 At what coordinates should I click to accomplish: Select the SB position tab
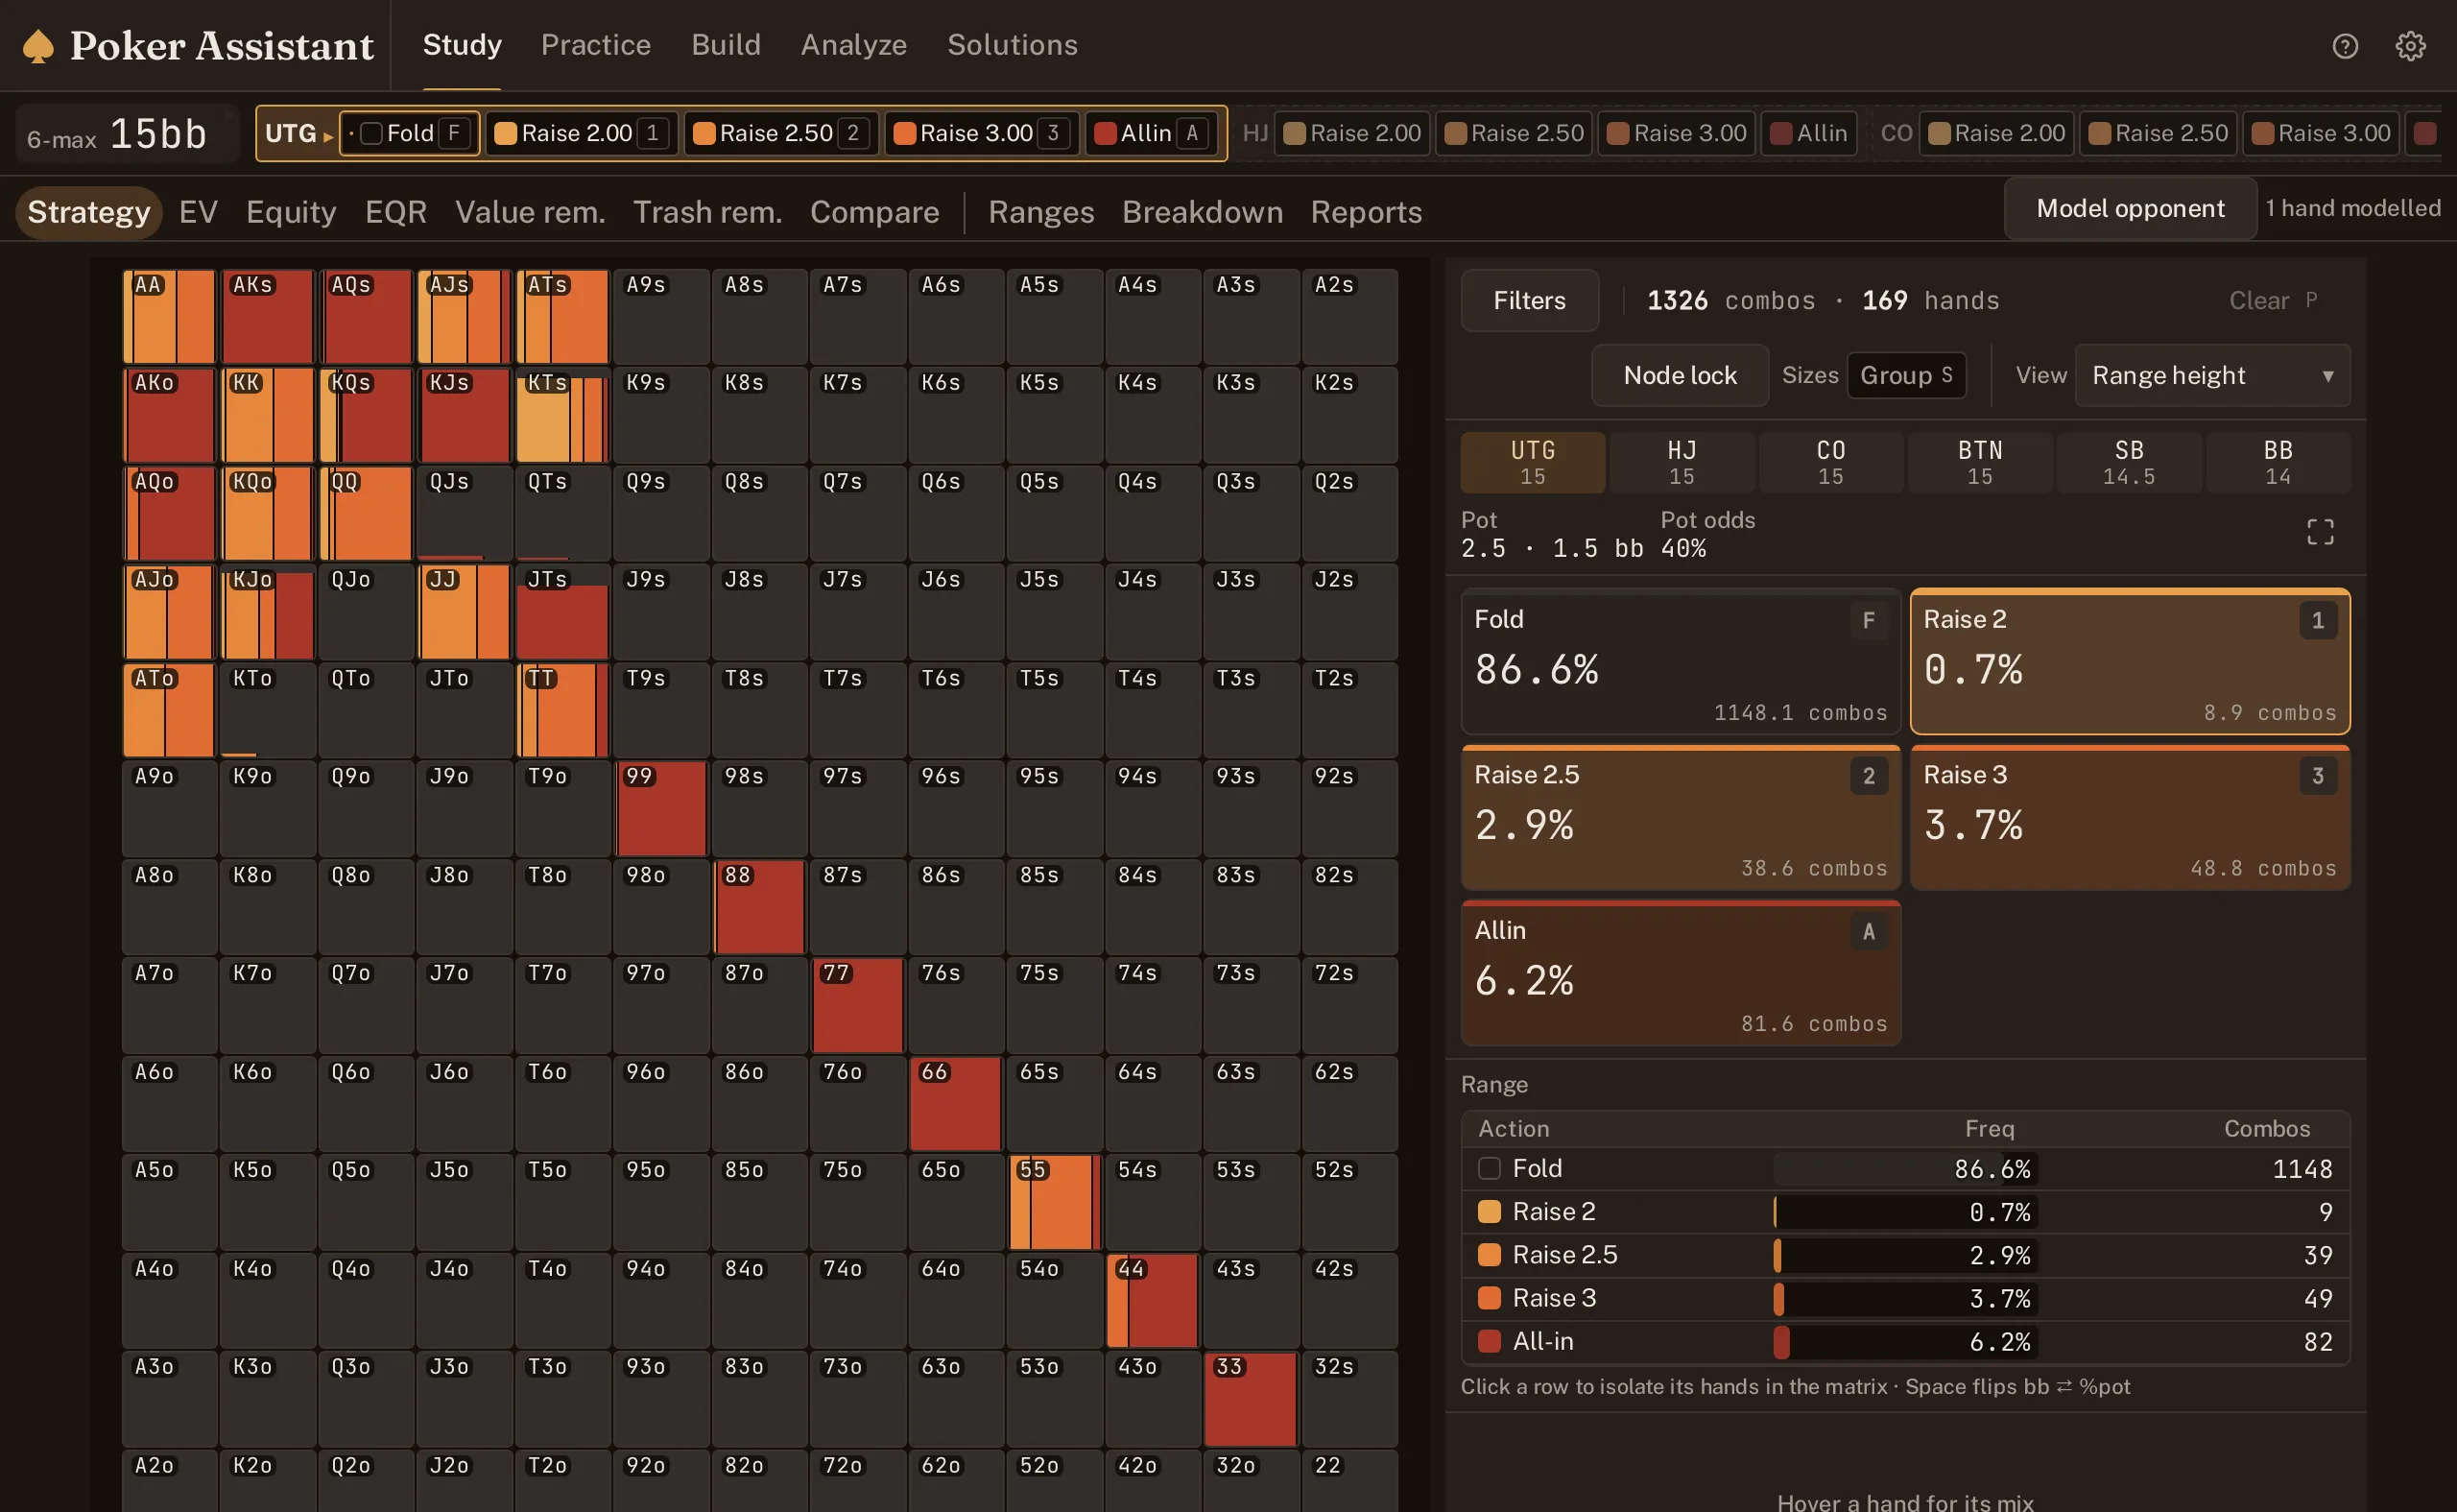point(2128,463)
